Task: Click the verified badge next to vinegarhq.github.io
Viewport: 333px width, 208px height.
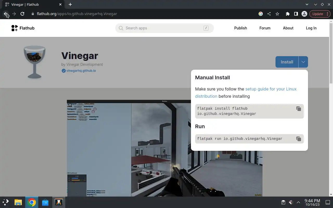Action: [63, 71]
